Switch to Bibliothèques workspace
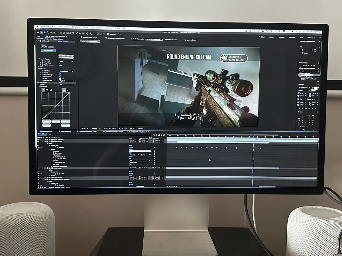 [311, 38]
